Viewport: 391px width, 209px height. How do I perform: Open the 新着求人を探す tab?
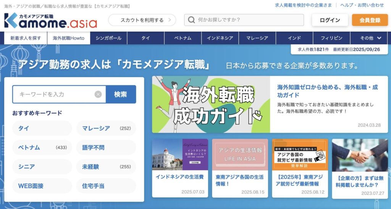coord(26,38)
